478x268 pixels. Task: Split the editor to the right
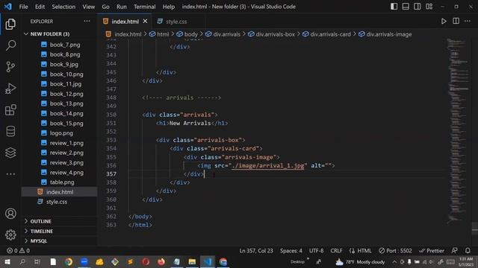click(456, 21)
